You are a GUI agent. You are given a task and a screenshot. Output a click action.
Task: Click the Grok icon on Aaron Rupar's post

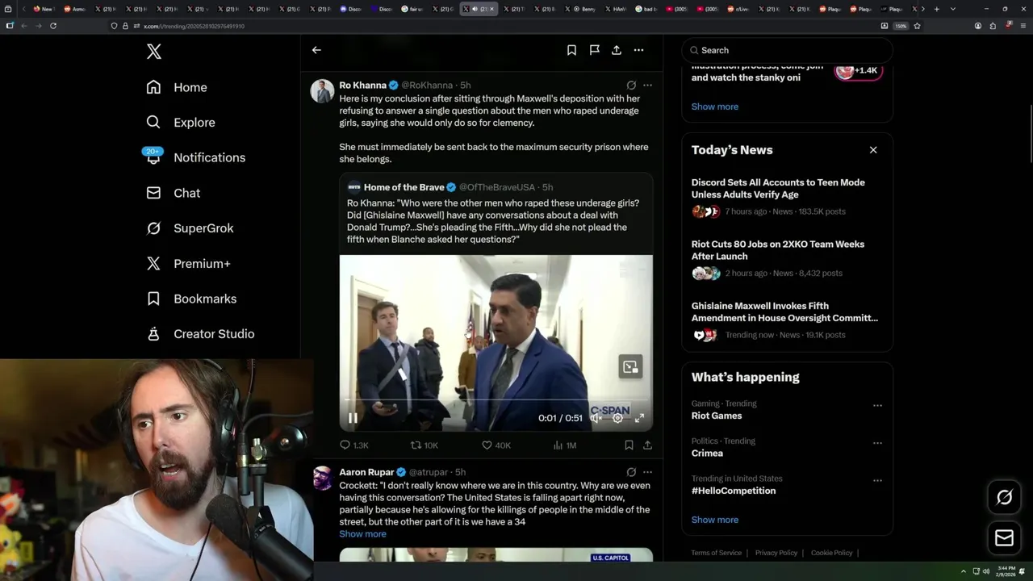[631, 472]
